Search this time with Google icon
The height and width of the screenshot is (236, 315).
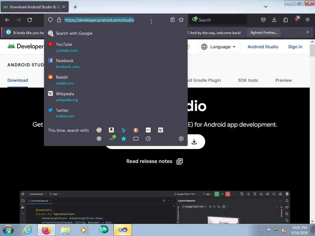coord(99,130)
